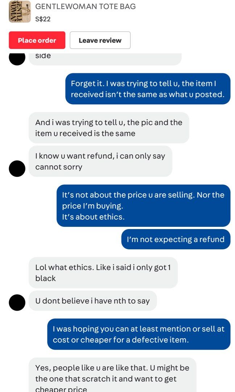
Task: Select the 'Lol what ethics' seller message
Action: coord(103,273)
